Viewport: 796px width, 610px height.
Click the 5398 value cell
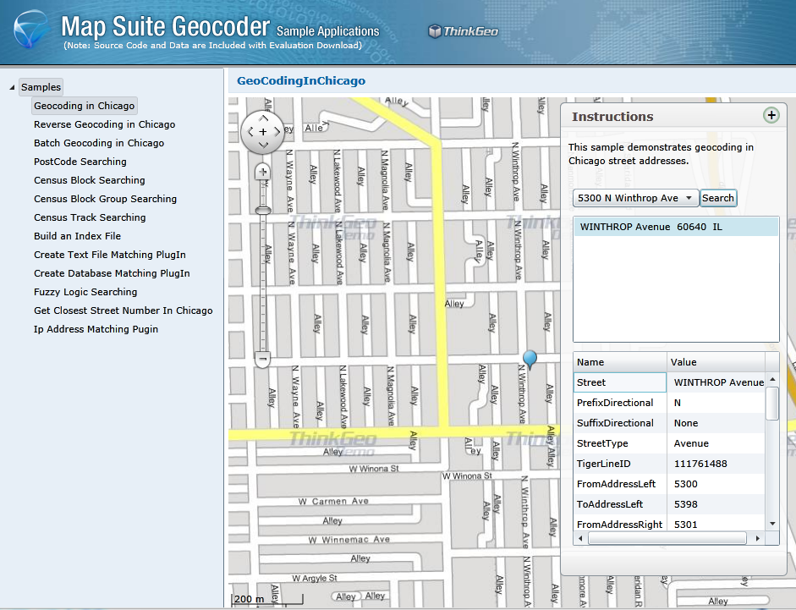pyautogui.click(x=716, y=504)
